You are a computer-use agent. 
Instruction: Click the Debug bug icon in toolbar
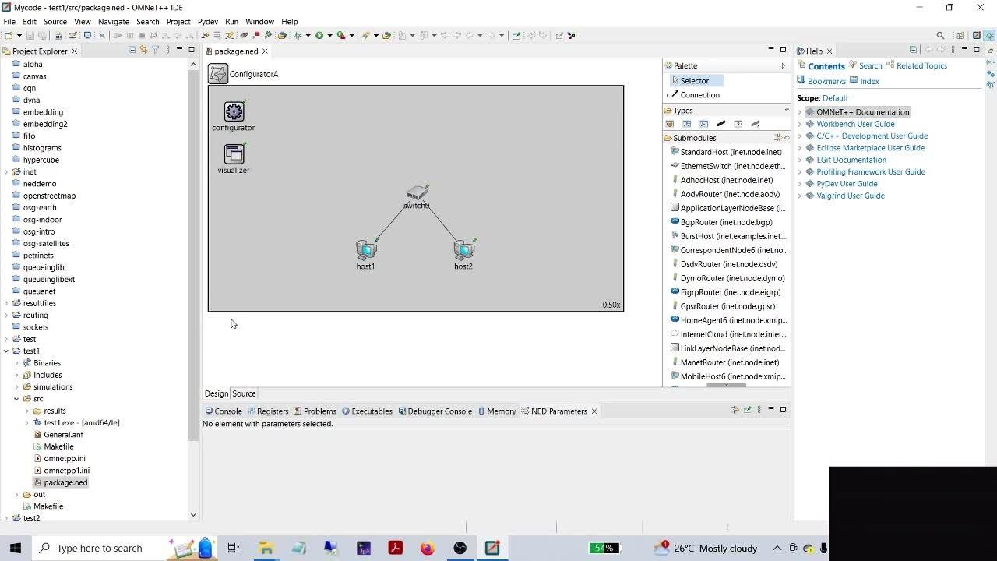pyautogui.click(x=298, y=35)
